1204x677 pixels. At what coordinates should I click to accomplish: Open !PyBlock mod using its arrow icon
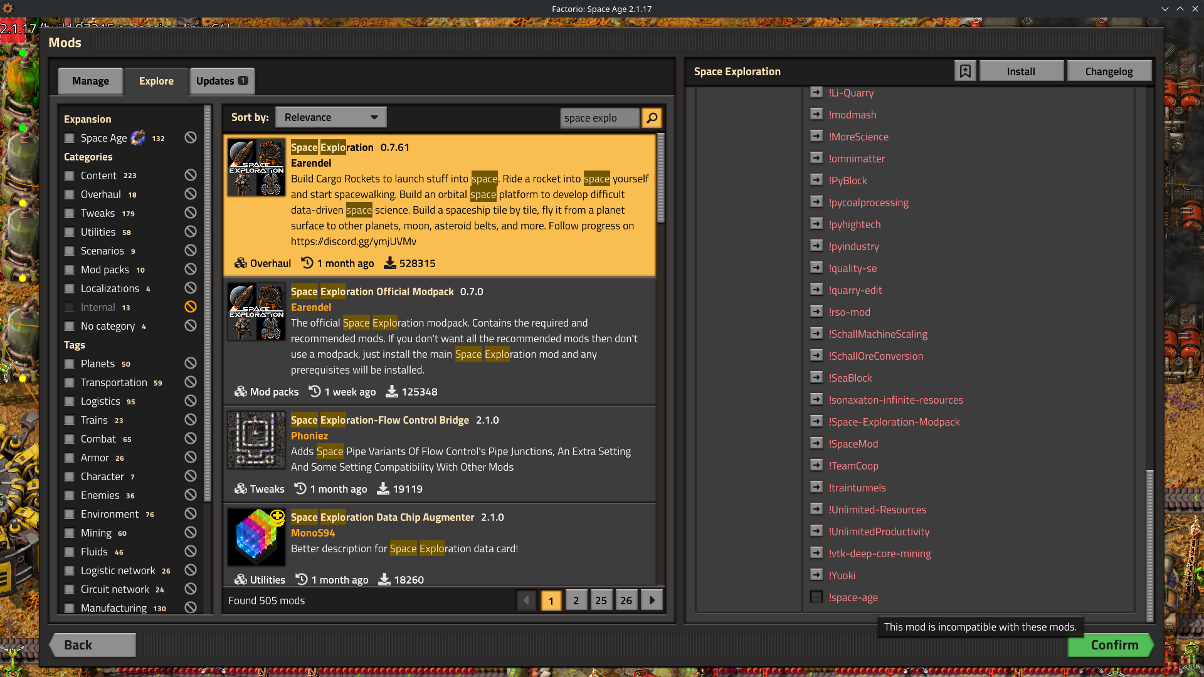click(x=816, y=180)
